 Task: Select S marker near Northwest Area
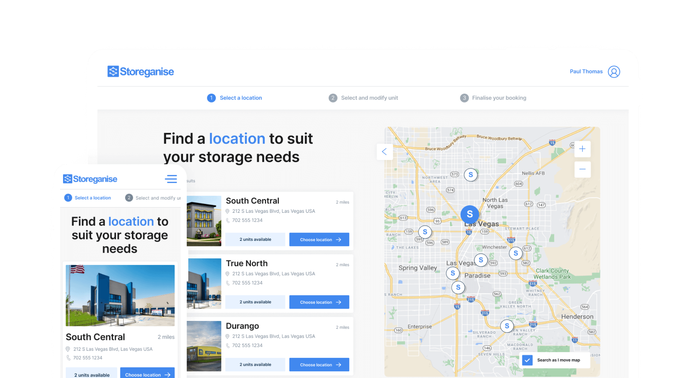[470, 175]
